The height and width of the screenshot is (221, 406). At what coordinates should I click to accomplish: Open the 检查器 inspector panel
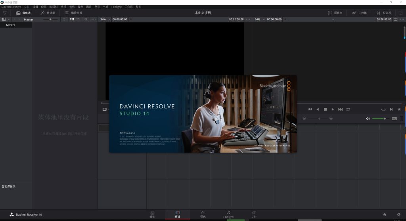coord(384,13)
